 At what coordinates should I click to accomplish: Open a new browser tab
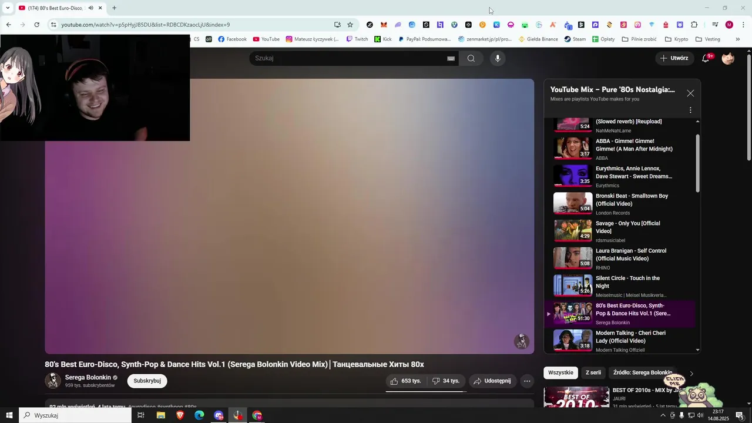(x=114, y=8)
